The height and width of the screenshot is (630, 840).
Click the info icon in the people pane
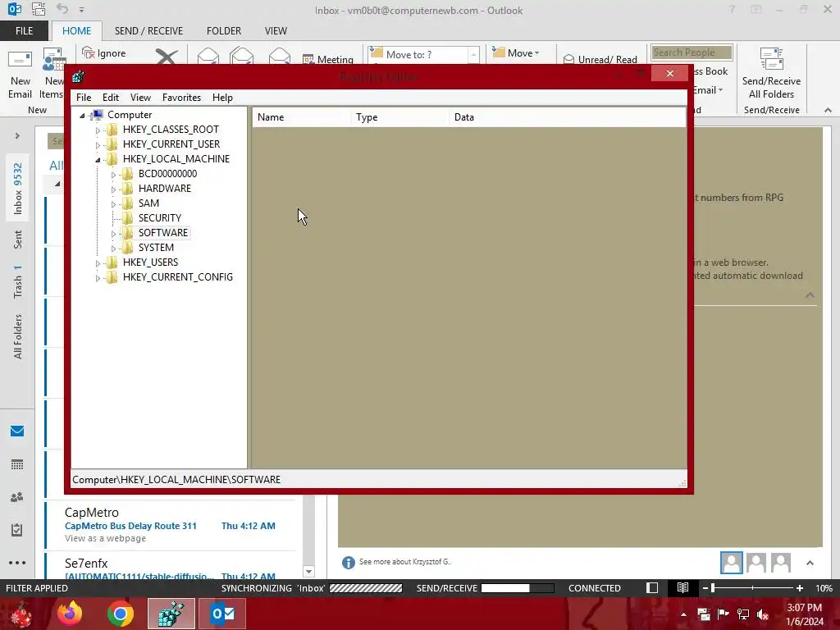348,562
